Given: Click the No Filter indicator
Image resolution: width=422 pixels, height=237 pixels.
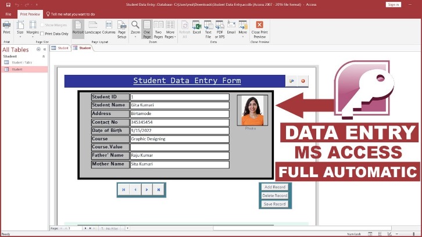Looking at the screenshot, I should point(110,228).
